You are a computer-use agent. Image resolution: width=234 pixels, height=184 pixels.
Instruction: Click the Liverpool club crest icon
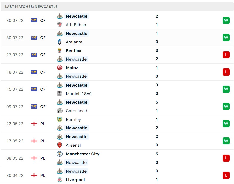click(x=60, y=180)
